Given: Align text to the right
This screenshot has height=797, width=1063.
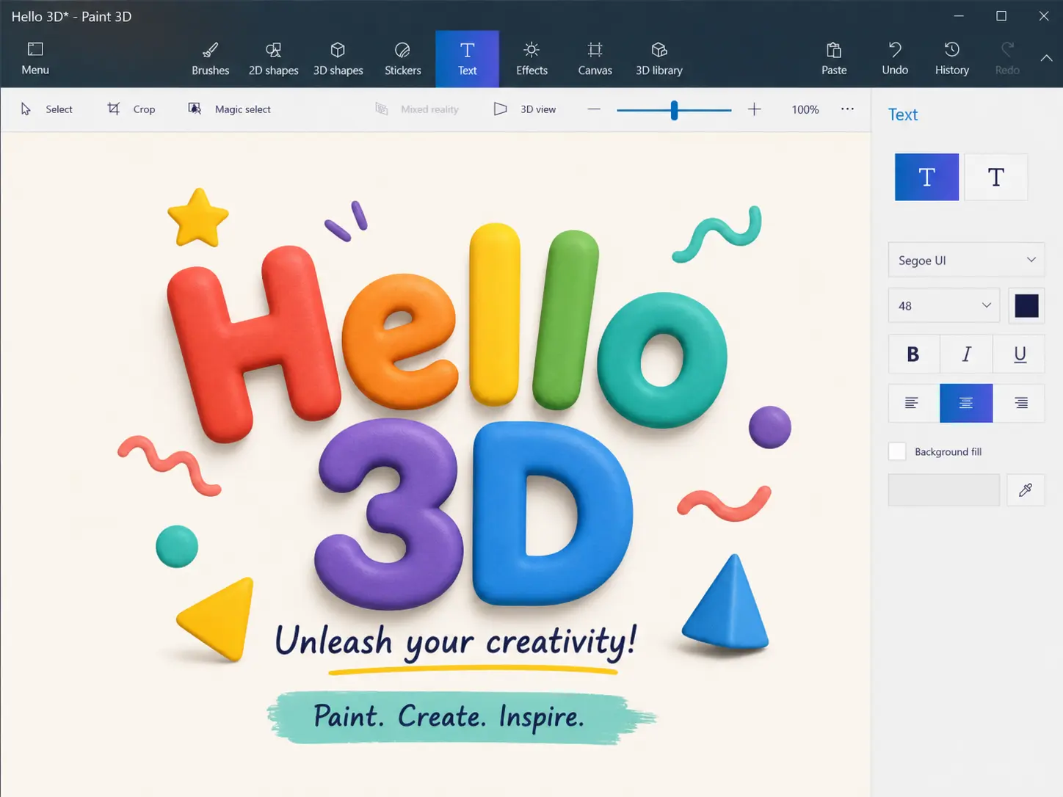Looking at the screenshot, I should [x=1019, y=403].
